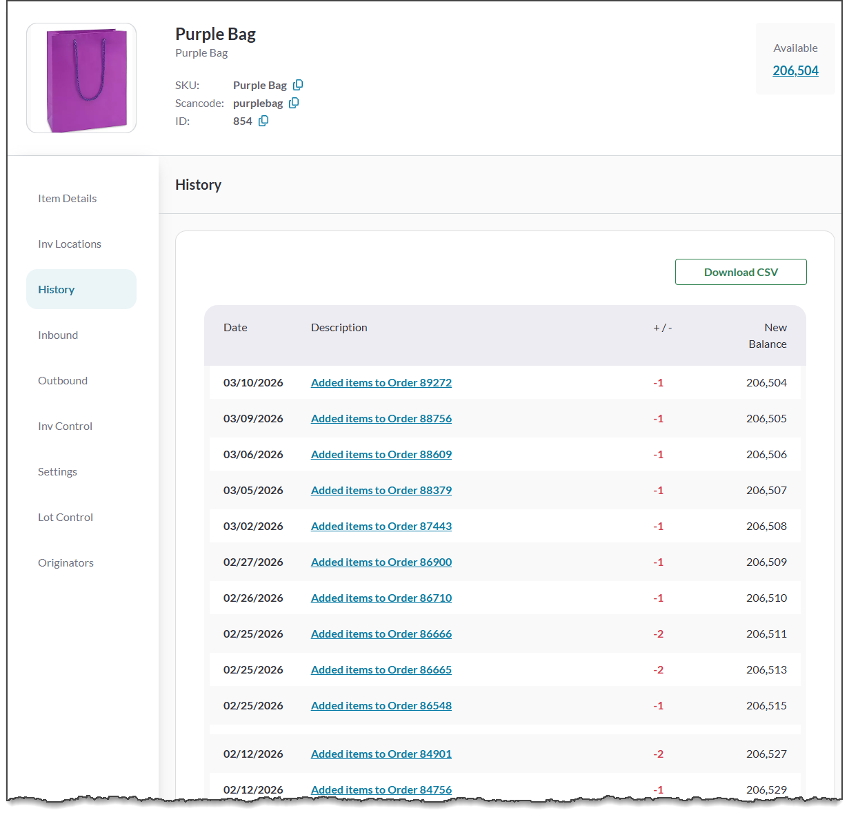Open the Originators section
849x815 pixels.
click(66, 562)
